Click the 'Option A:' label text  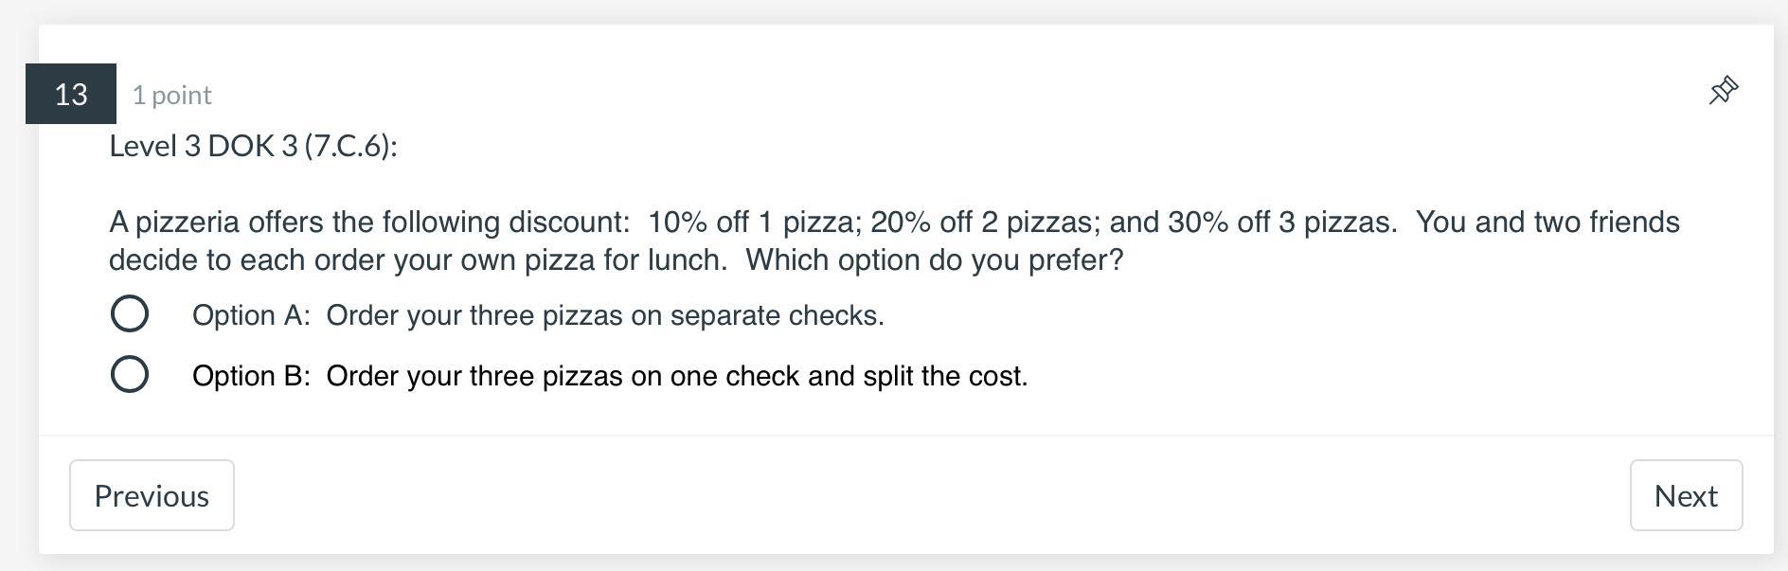251,315
